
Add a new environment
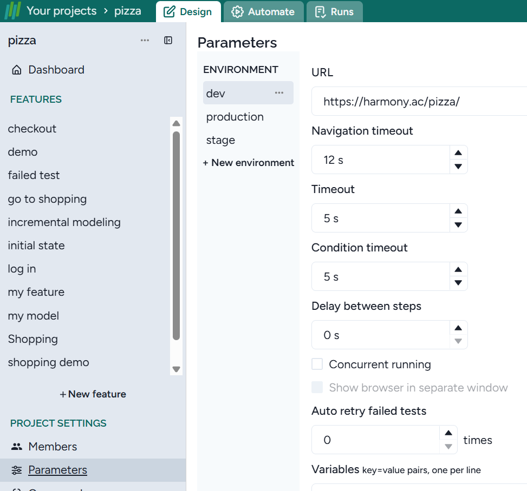click(x=249, y=163)
